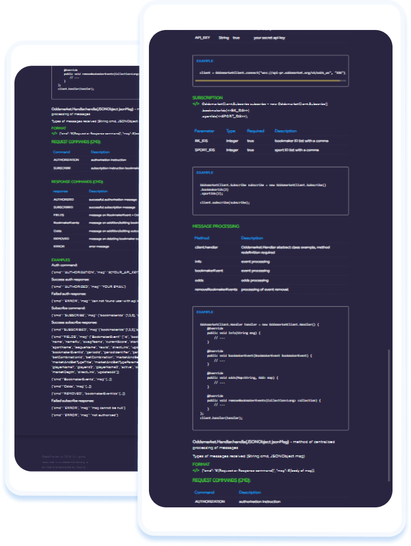Click RESPONSE COMMANDS (CMD) heading in back tablet
The image size is (411, 546).
point(77,182)
